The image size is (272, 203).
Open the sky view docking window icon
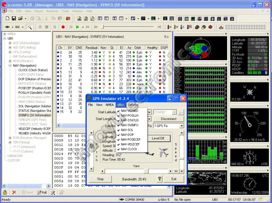[180, 19]
